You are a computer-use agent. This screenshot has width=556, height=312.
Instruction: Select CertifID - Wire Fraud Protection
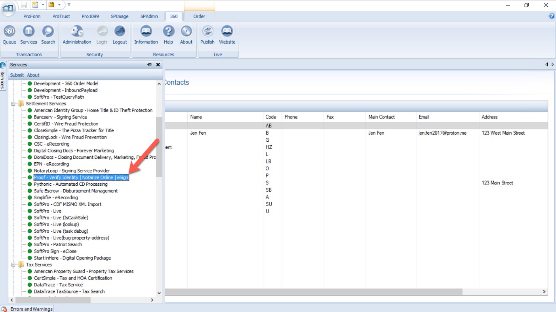pyautogui.click(x=66, y=124)
